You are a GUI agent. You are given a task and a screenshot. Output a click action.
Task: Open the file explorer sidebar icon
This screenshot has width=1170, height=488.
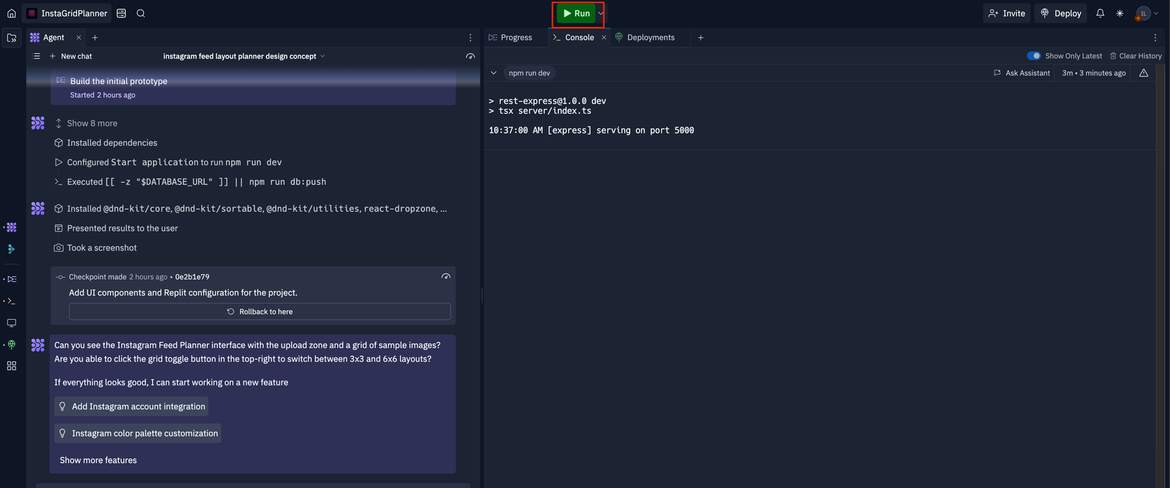pos(12,38)
